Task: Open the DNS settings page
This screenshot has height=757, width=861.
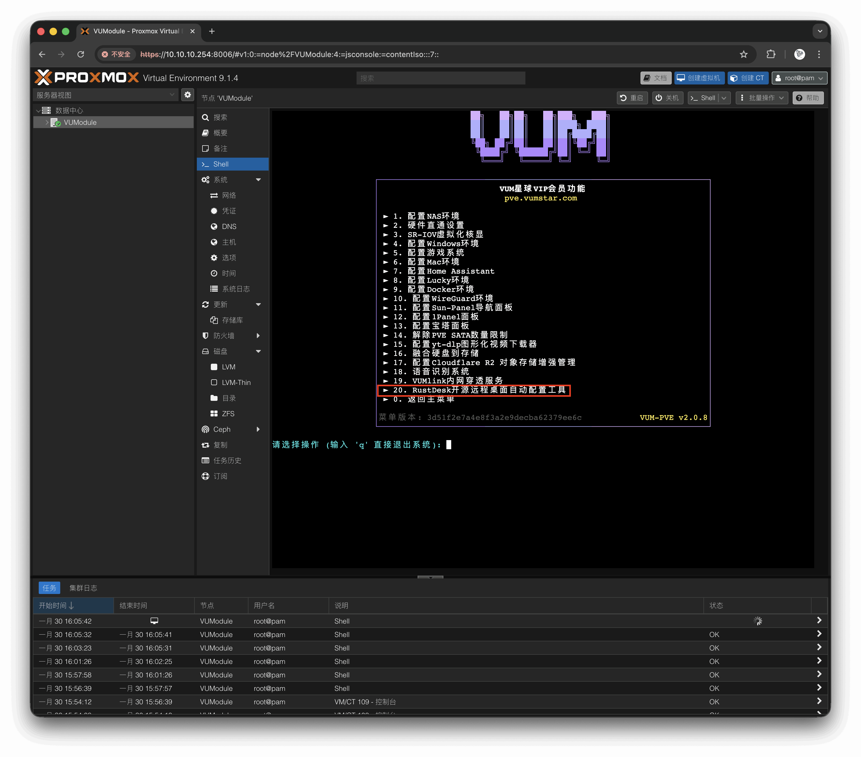Action: (x=229, y=226)
